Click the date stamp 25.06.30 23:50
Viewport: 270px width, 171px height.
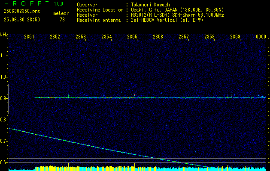(x=22, y=20)
